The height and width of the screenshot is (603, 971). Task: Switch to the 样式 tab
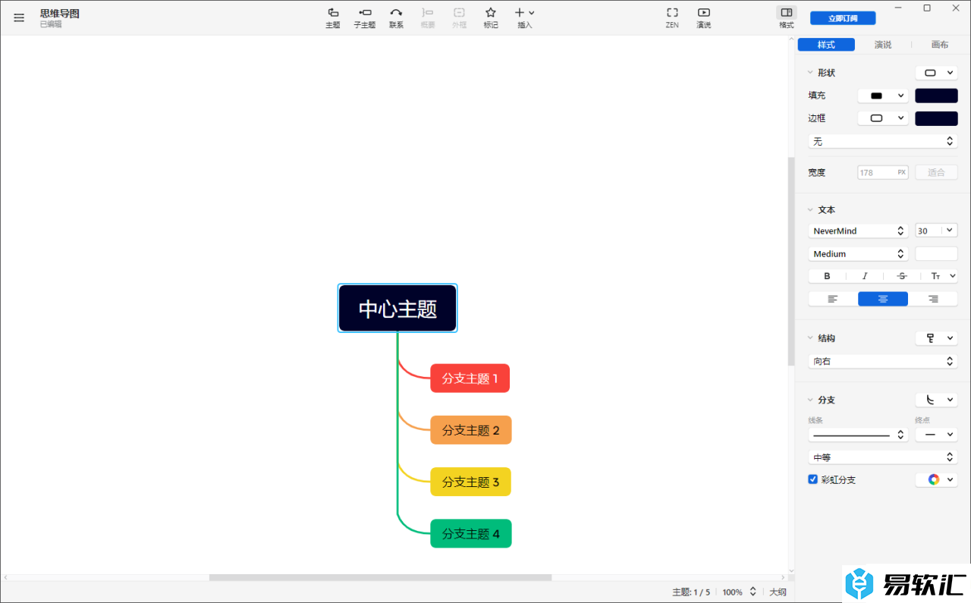click(x=826, y=45)
